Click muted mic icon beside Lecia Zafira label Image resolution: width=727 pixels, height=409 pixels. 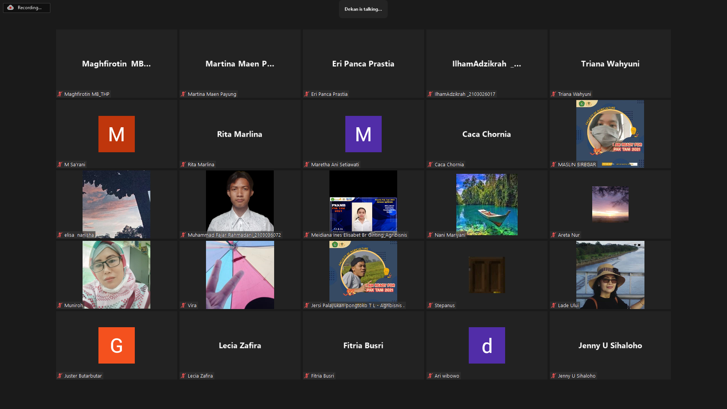click(183, 376)
